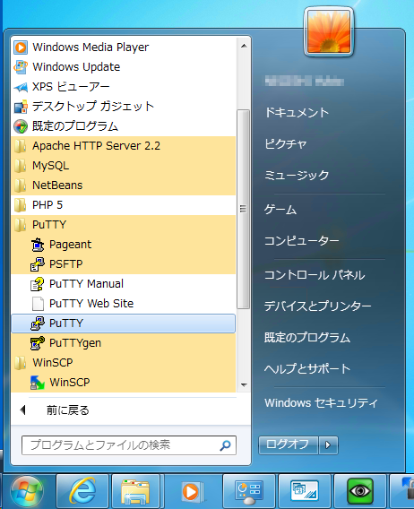The height and width of the screenshot is (509, 414).
Task: Click the 既定のプログラム icon in program list
Action: point(21,126)
